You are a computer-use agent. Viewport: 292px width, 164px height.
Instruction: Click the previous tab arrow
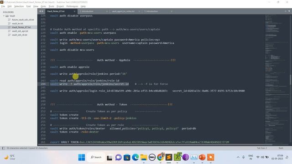40,11
